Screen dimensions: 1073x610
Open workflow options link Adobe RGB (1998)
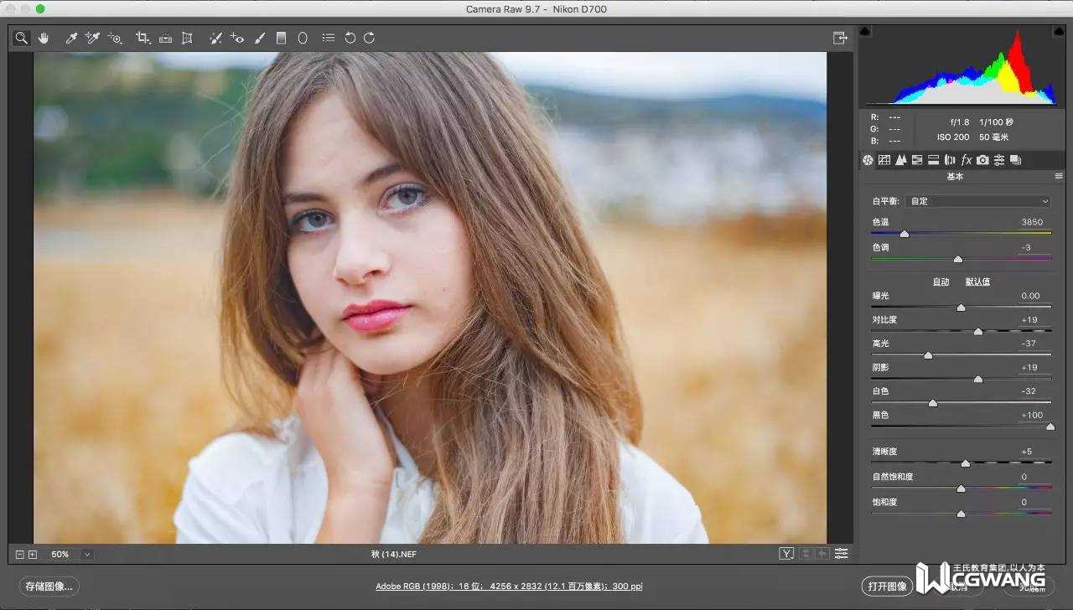pyautogui.click(x=509, y=587)
